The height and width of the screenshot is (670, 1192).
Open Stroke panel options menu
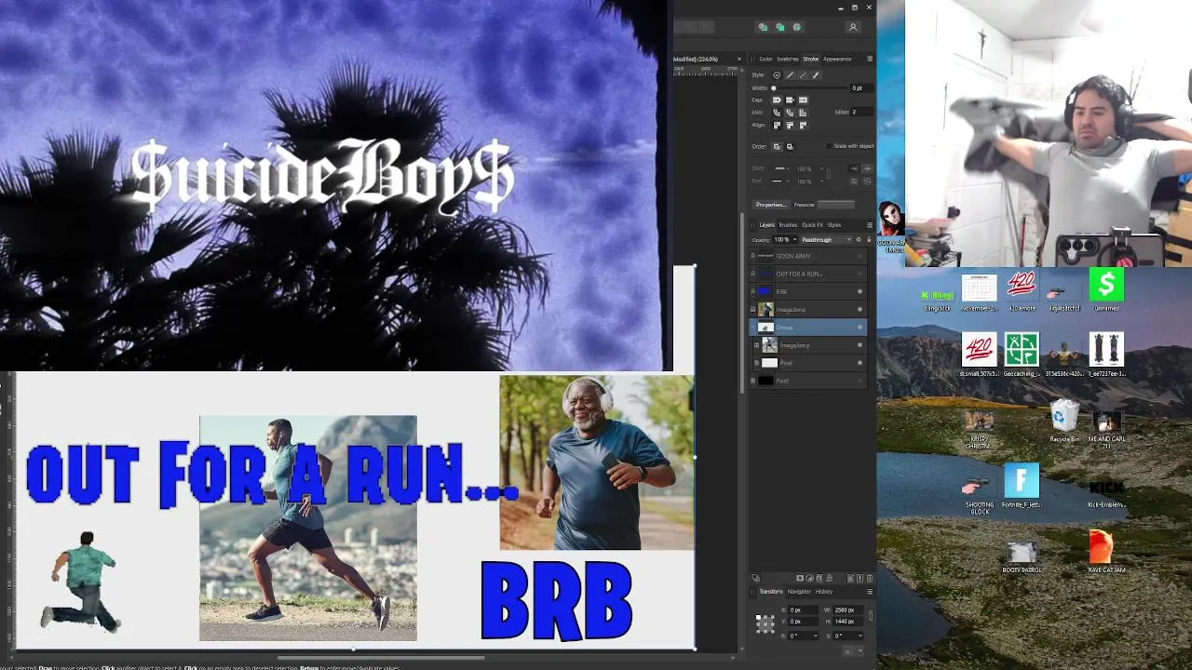(870, 59)
